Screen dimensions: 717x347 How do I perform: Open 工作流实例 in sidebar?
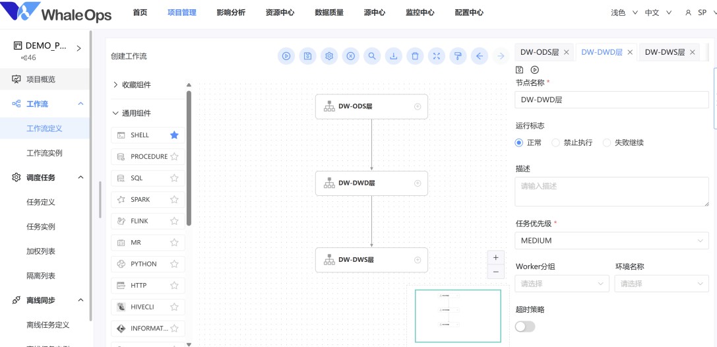coord(46,153)
